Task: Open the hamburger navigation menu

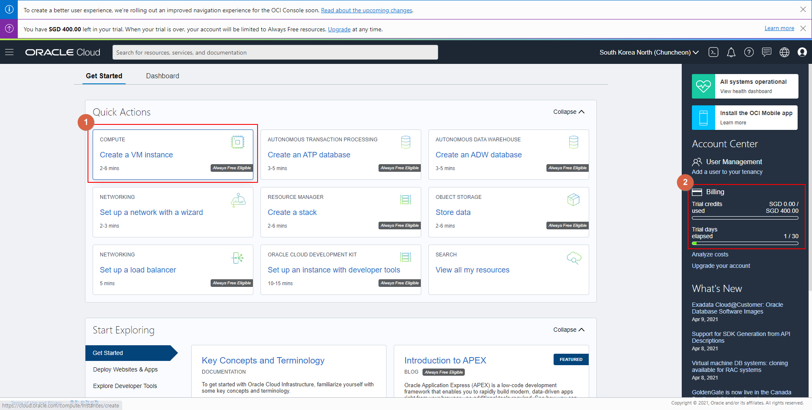Action: 9,52
